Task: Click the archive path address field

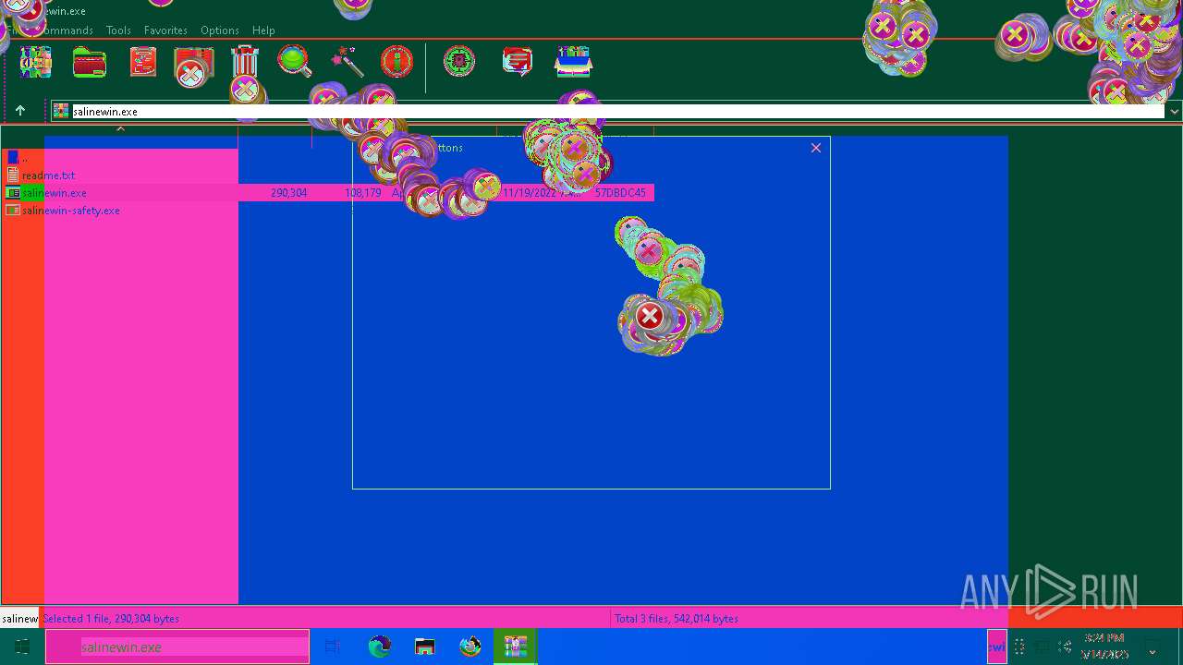Action: click(x=608, y=111)
